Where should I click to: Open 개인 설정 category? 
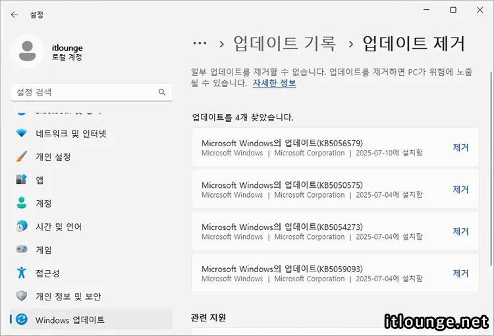click(92, 157)
